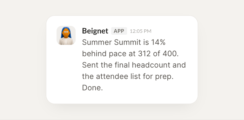Viewport: 244px width, 120px height.
Task: Click the APP badge next to Beignet
Action: tap(119, 31)
